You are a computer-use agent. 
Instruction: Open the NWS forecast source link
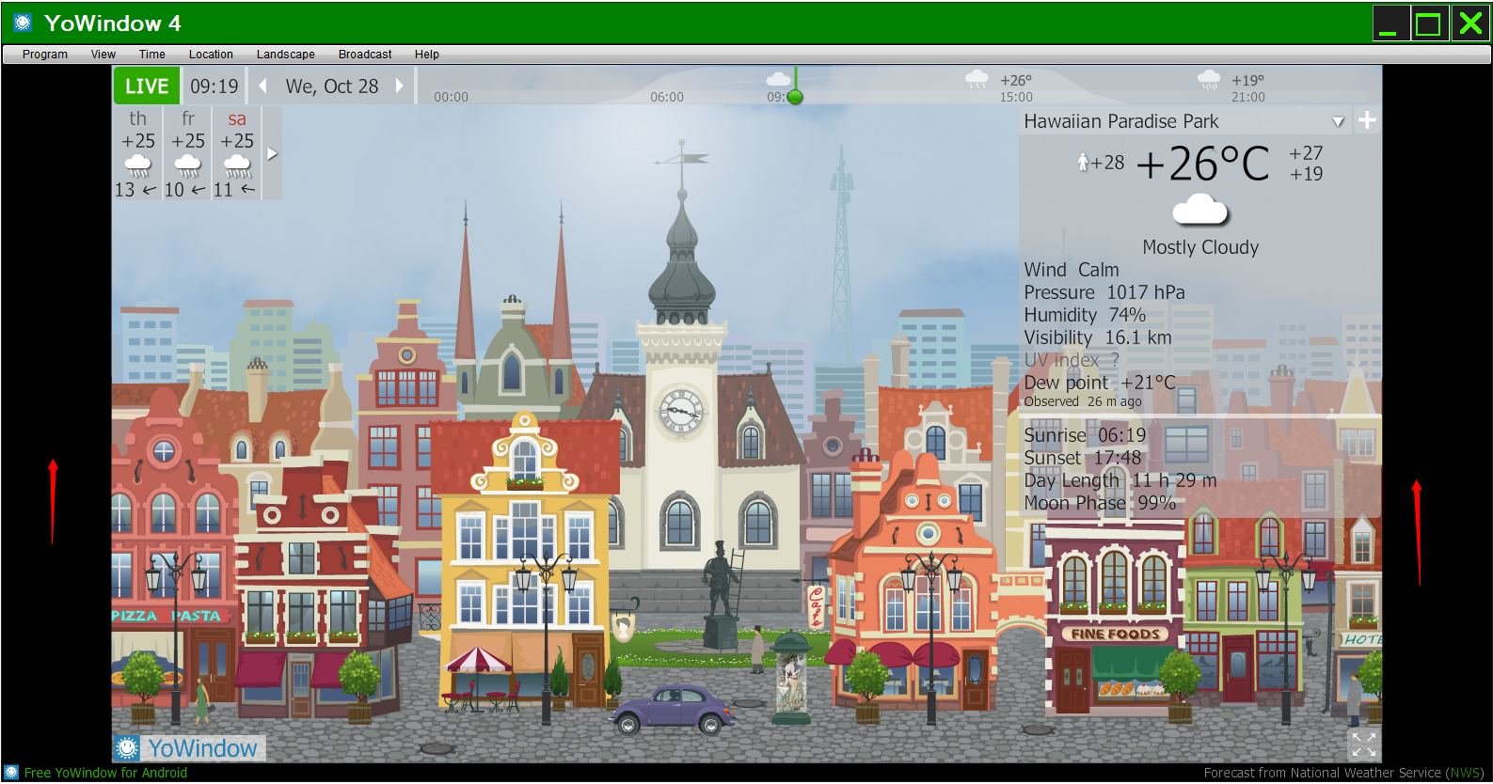1464,773
